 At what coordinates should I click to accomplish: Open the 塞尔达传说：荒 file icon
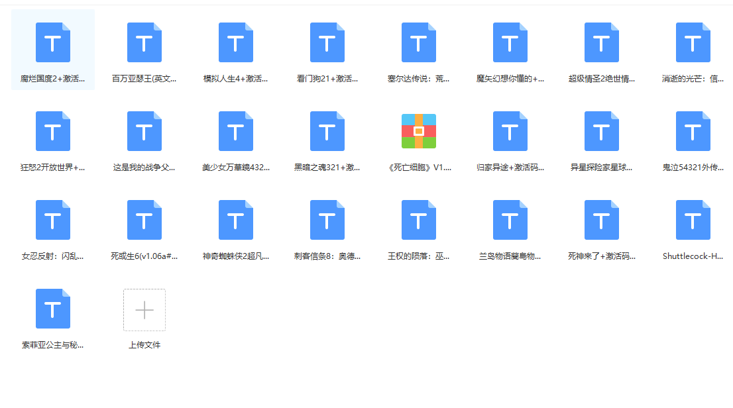click(x=419, y=42)
